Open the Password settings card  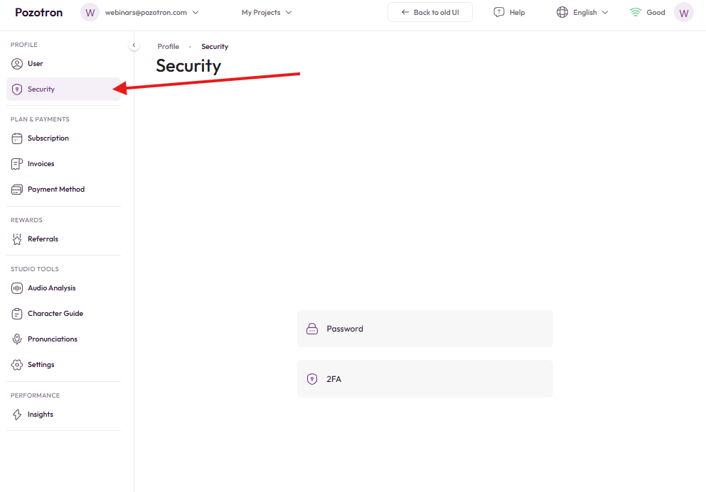click(x=424, y=329)
